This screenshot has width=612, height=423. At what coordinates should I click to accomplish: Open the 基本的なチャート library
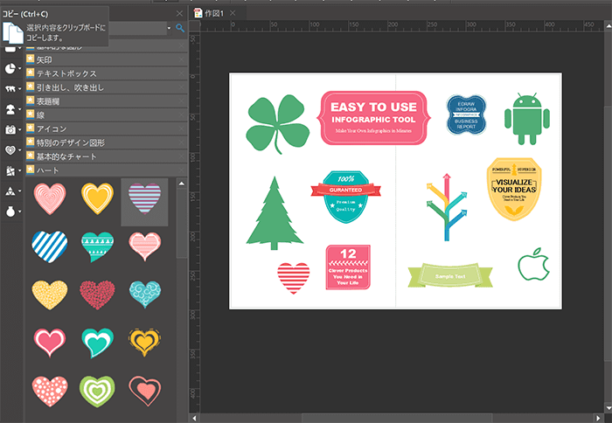click(x=106, y=156)
